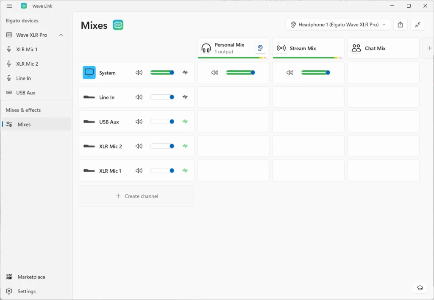The height and width of the screenshot is (300, 434).
Task: Mute the USB Aux channel
Action: pos(139,121)
